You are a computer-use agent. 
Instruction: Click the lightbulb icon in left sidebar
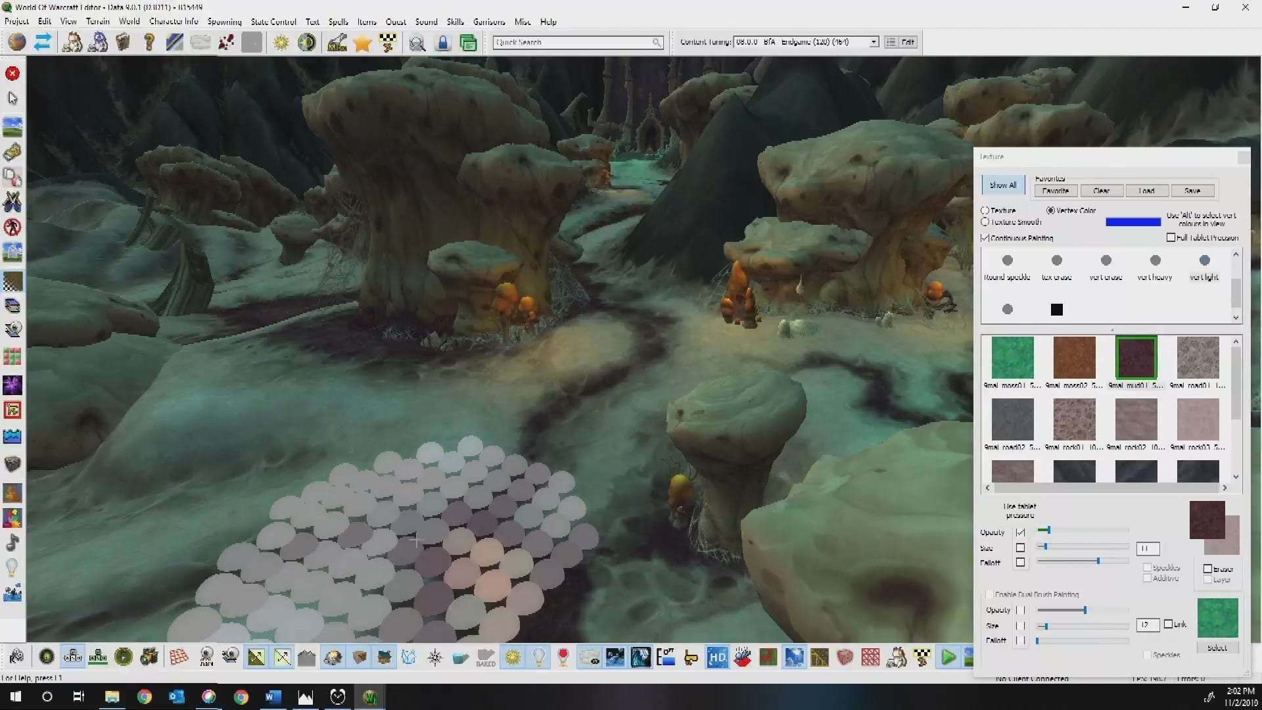[x=12, y=567]
